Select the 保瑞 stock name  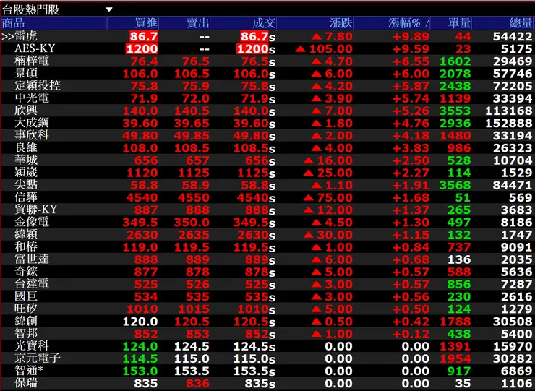(26, 383)
